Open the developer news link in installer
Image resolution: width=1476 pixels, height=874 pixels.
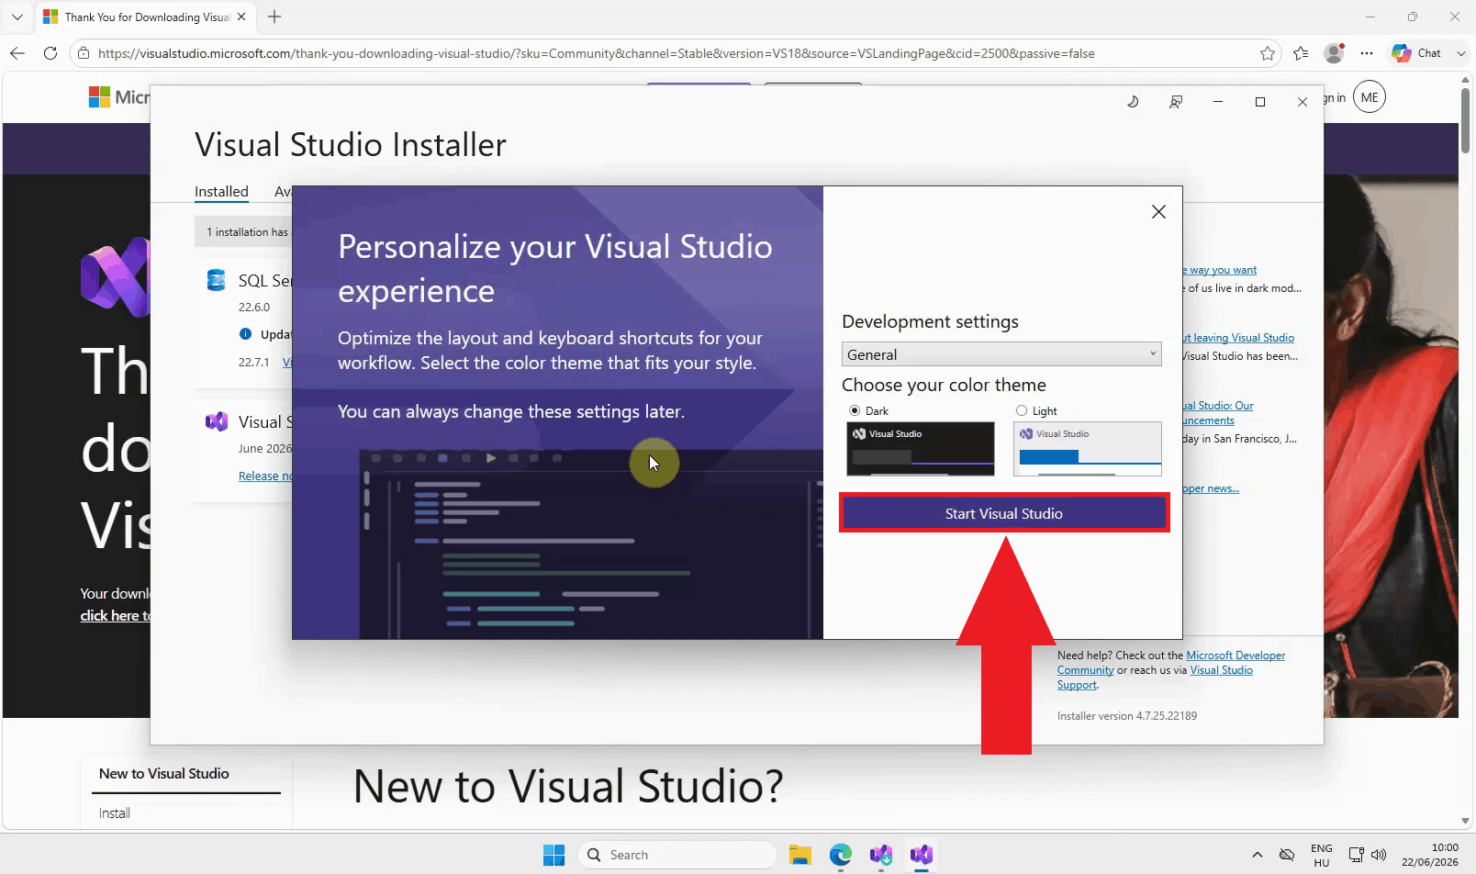(1211, 488)
